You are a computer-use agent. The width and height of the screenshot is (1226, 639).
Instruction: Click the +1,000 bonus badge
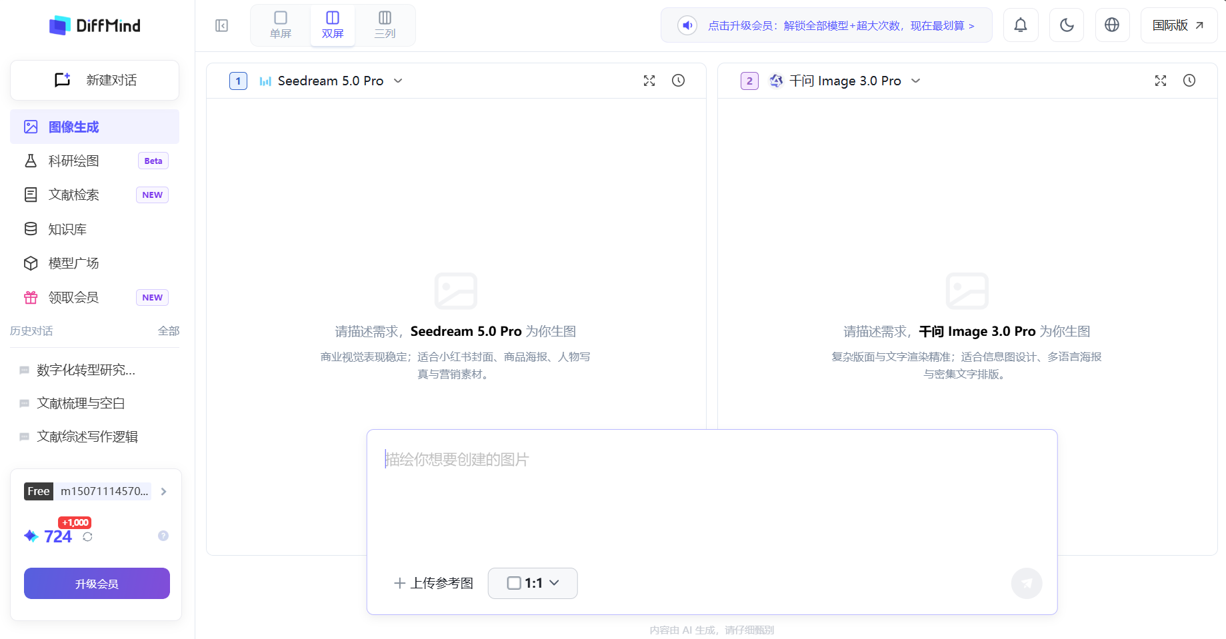coord(75,522)
